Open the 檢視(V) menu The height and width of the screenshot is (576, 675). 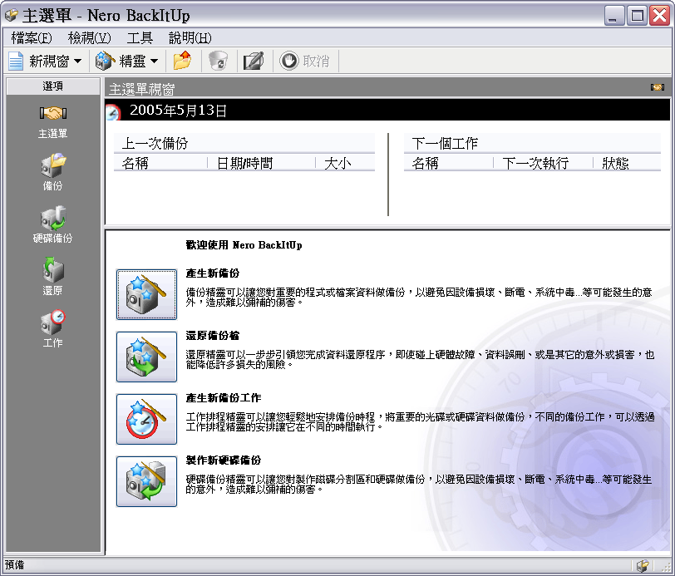click(x=89, y=38)
